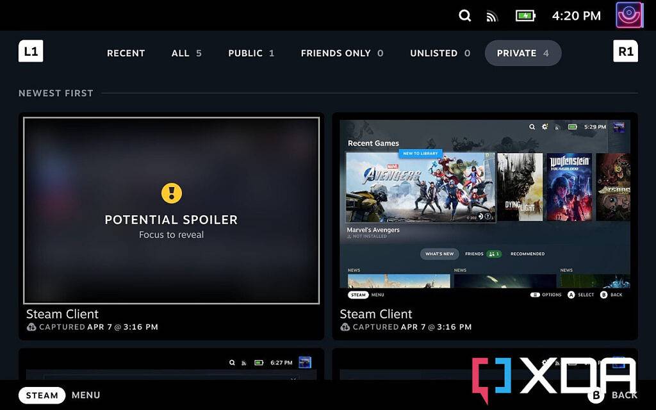Switch to the ALL tab

tap(186, 53)
